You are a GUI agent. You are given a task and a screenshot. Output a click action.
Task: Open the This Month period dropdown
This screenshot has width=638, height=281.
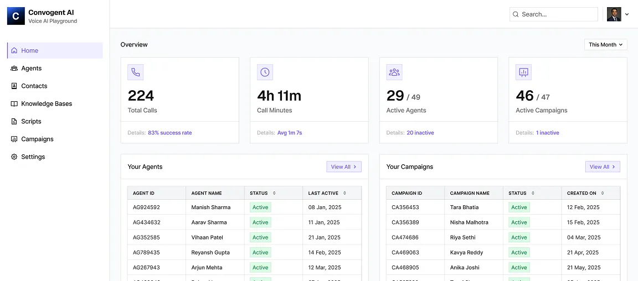[x=605, y=45]
